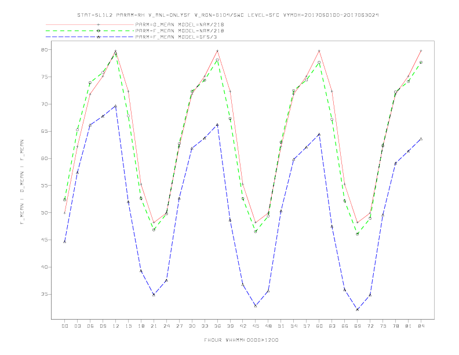Click x-axis tick label 21

154,326
